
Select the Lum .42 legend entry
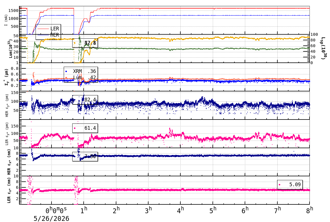pos(81,78)
